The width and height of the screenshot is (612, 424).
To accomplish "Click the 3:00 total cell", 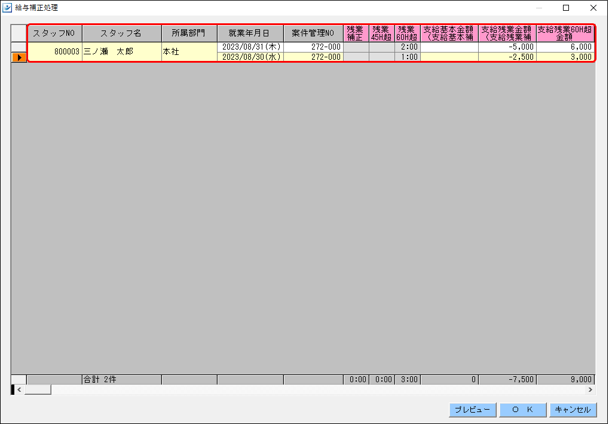I will pos(408,380).
